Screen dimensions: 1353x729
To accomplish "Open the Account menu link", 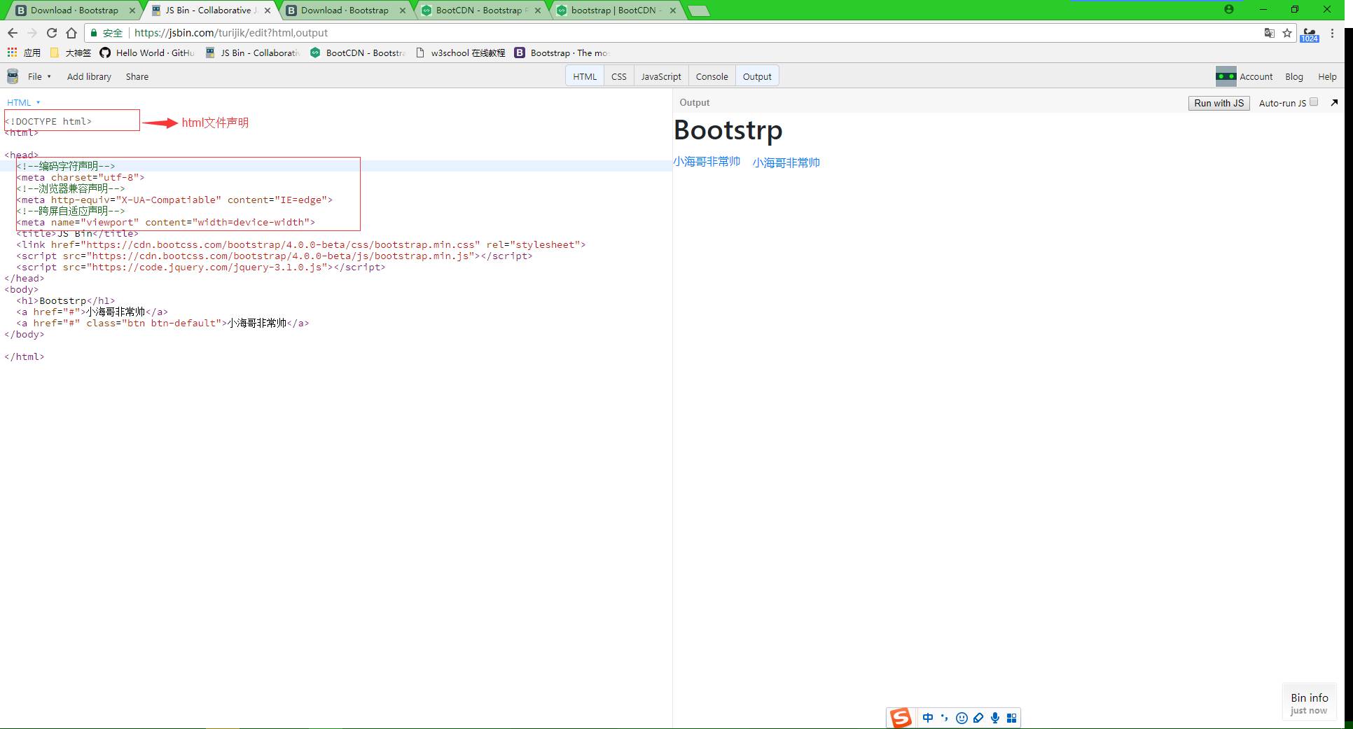I will (x=1256, y=76).
